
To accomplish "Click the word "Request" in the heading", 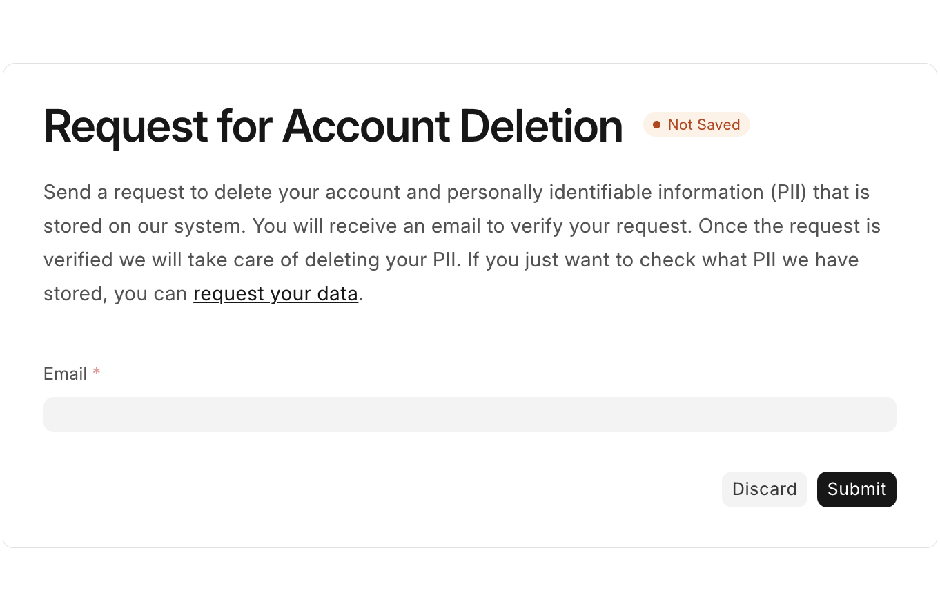I will tap(126, 126).
